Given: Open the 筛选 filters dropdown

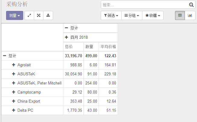Looking at the screenshot, I should tap(111, 15).
